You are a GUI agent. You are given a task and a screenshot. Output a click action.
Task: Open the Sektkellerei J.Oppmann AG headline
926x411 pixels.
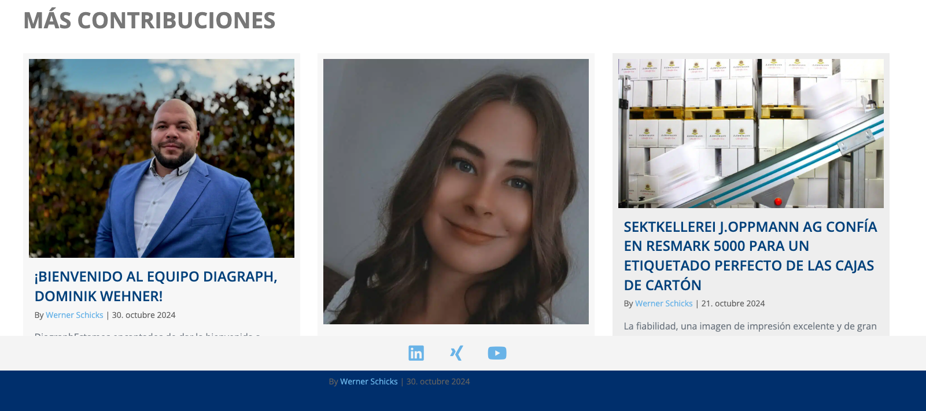[750, 256]
